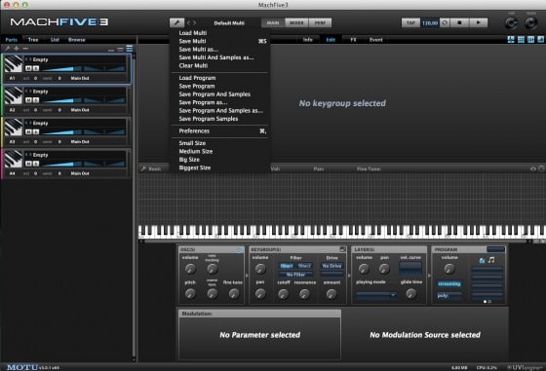Click the window icon in KEYGROUP(S) header
This screenshot has height=371, width=546.
click(x=342, y=249)
